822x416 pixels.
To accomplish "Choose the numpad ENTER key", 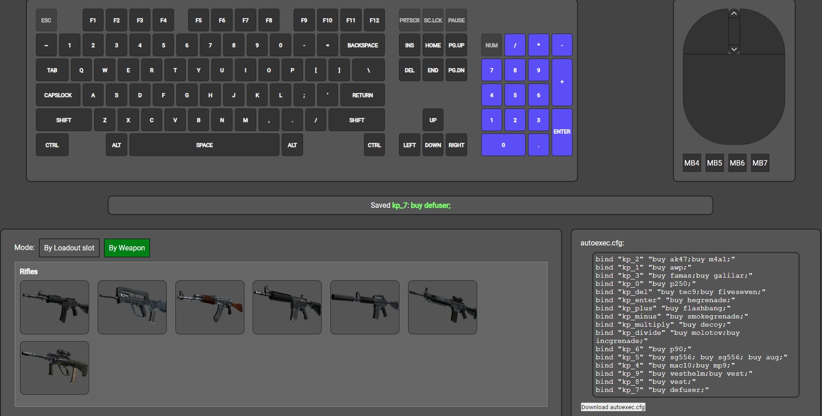I will coord(562,132).
